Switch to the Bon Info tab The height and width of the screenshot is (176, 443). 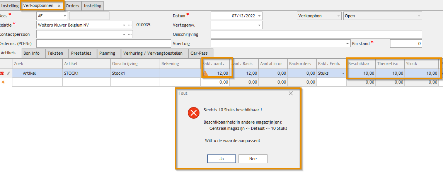point(32,53)
